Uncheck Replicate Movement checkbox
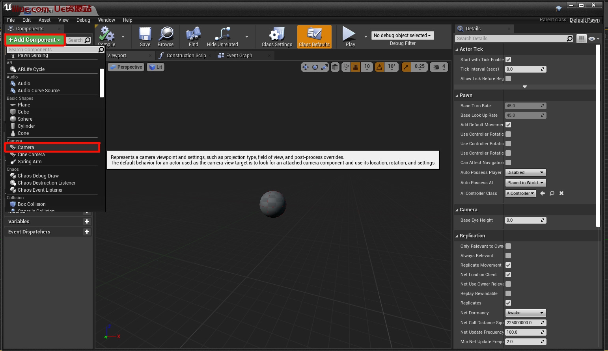The width and height of the screenshot is (608, 351). click(508, 265)
